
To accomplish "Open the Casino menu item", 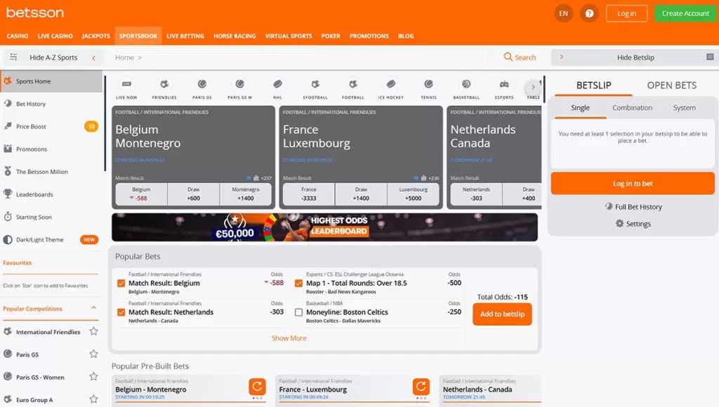I will point(18,36).
